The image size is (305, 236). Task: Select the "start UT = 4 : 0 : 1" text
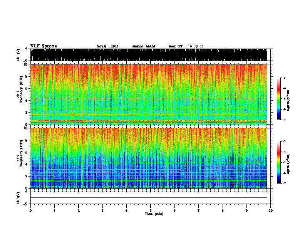[x=186, y=46]
